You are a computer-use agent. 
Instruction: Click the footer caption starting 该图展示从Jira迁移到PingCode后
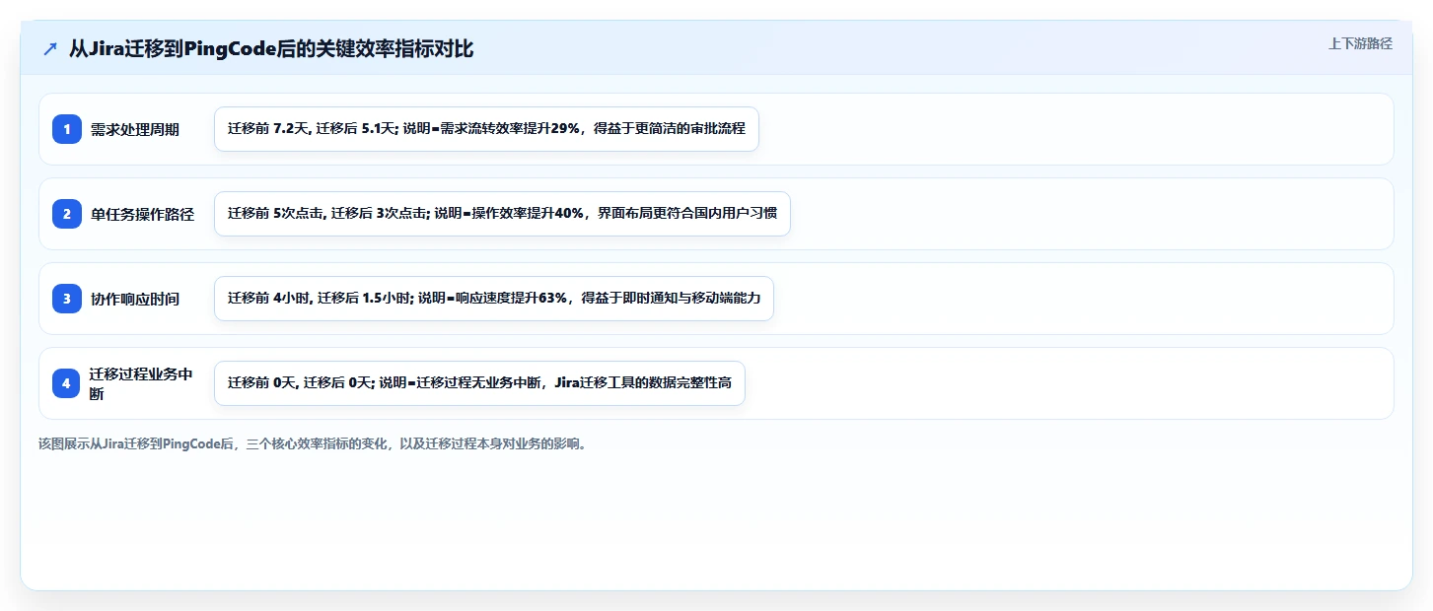click(x=315, y=443)
